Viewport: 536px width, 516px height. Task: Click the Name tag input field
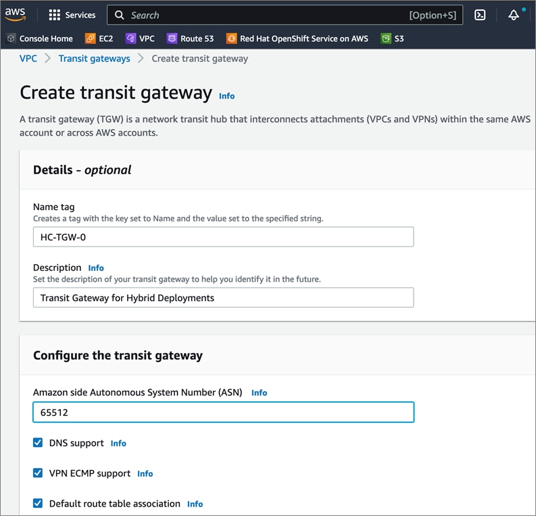coord(223,236)
